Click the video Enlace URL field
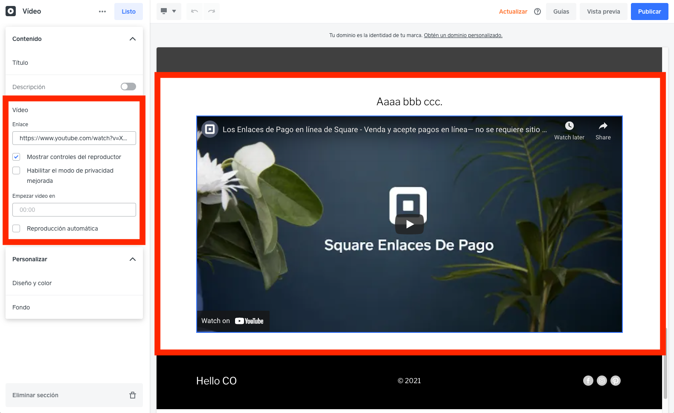Viewport: 674px width, 413px height. 74,138
